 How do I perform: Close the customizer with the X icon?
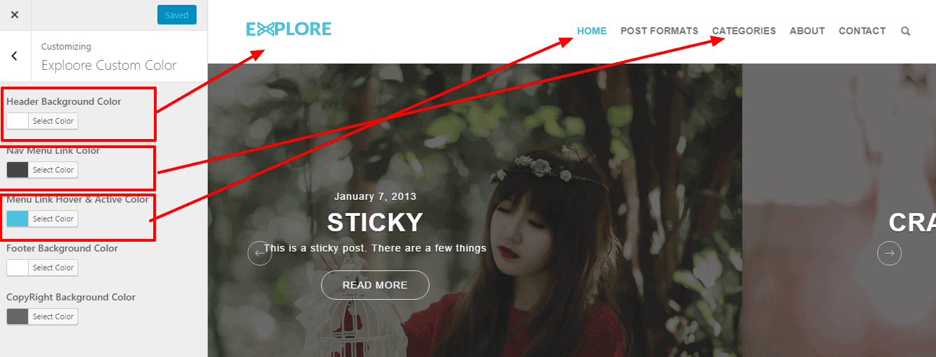15,15
